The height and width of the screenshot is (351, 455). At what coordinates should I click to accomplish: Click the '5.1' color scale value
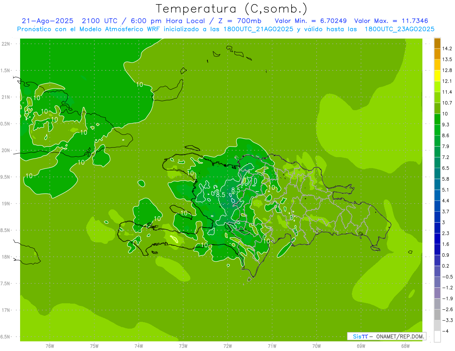(x=446, y=190)
